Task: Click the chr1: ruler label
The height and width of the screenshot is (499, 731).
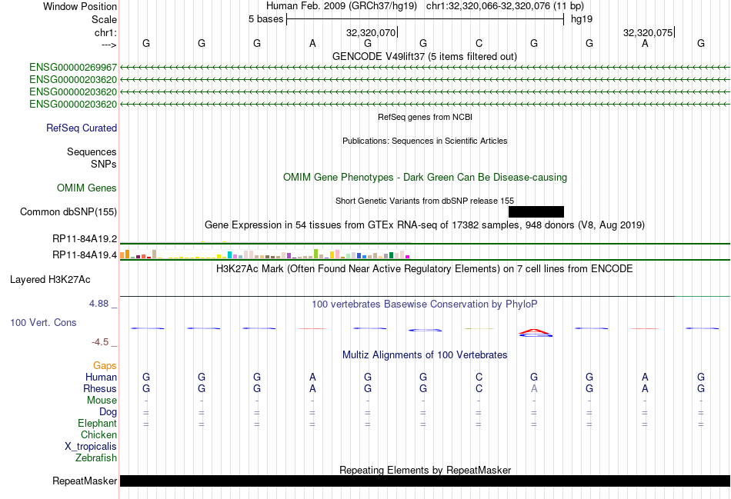Action: [x=105, y=32]
